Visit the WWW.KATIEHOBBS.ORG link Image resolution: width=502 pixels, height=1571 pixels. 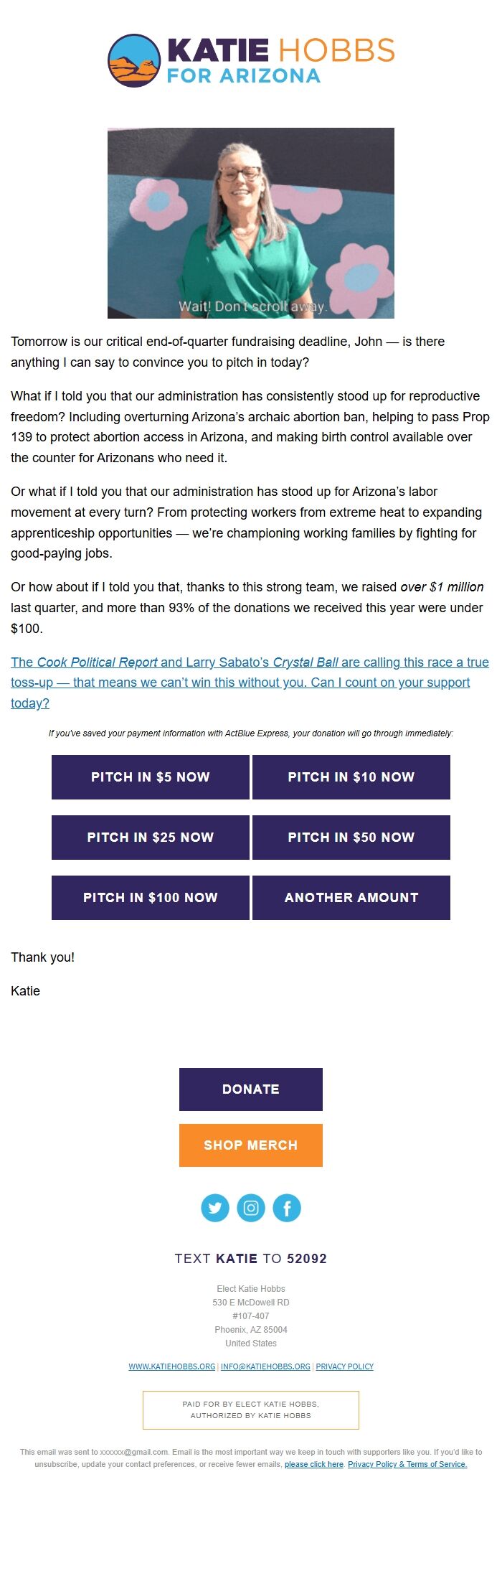coord(172,1366)
